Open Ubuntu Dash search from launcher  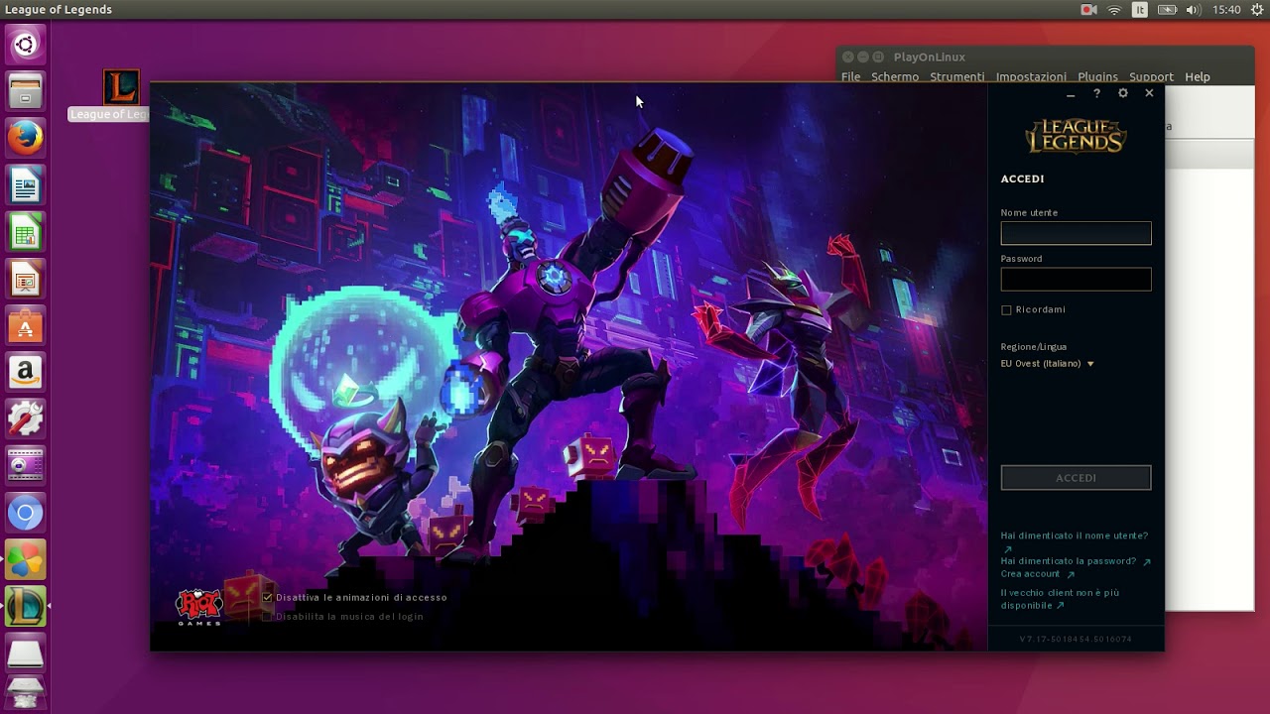25,45
